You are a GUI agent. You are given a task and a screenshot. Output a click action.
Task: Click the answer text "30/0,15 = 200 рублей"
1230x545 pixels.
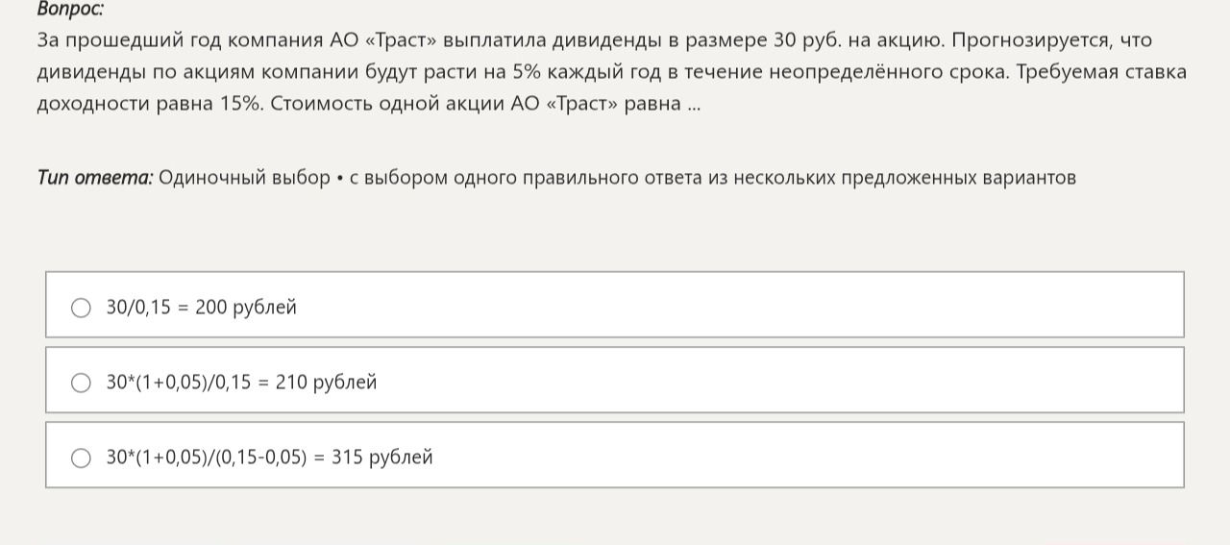tap(202, 308)
